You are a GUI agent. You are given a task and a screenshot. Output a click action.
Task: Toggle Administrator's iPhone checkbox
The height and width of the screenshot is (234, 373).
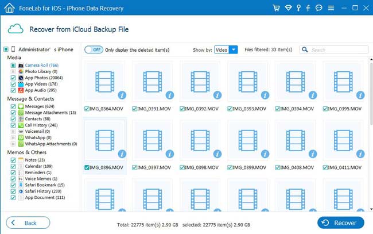(x=6, y=49)
